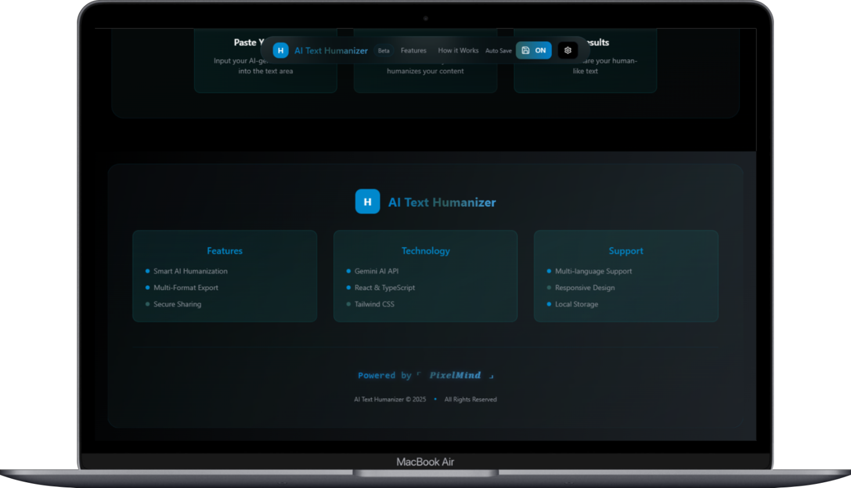Toggle the Auto Save ON switch

534,50
